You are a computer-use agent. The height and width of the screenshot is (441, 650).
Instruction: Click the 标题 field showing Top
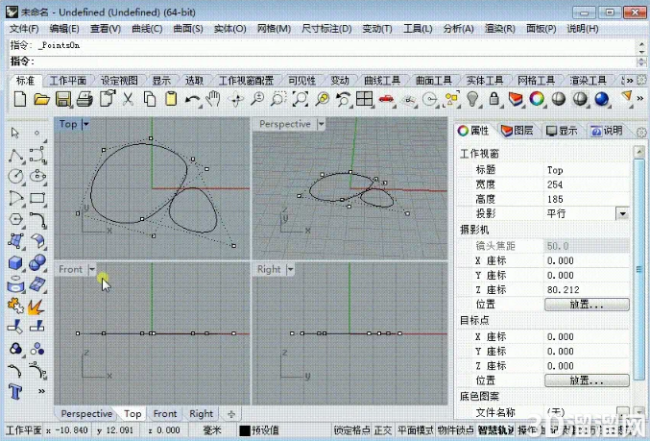587,170
